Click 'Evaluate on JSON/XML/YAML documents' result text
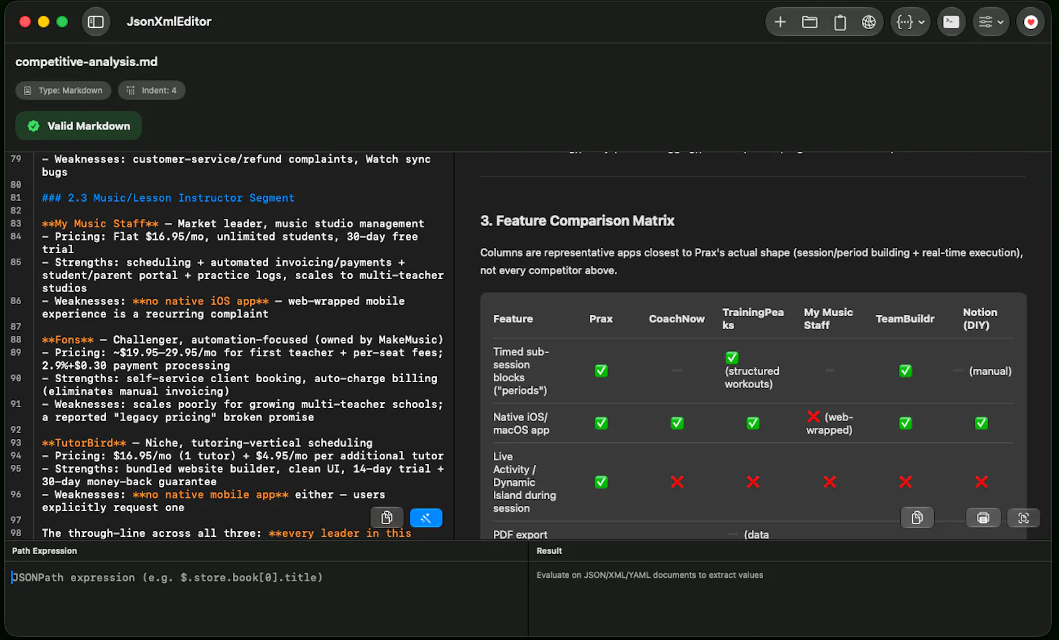Viewport: 1059px width, 640px height. 650,575
